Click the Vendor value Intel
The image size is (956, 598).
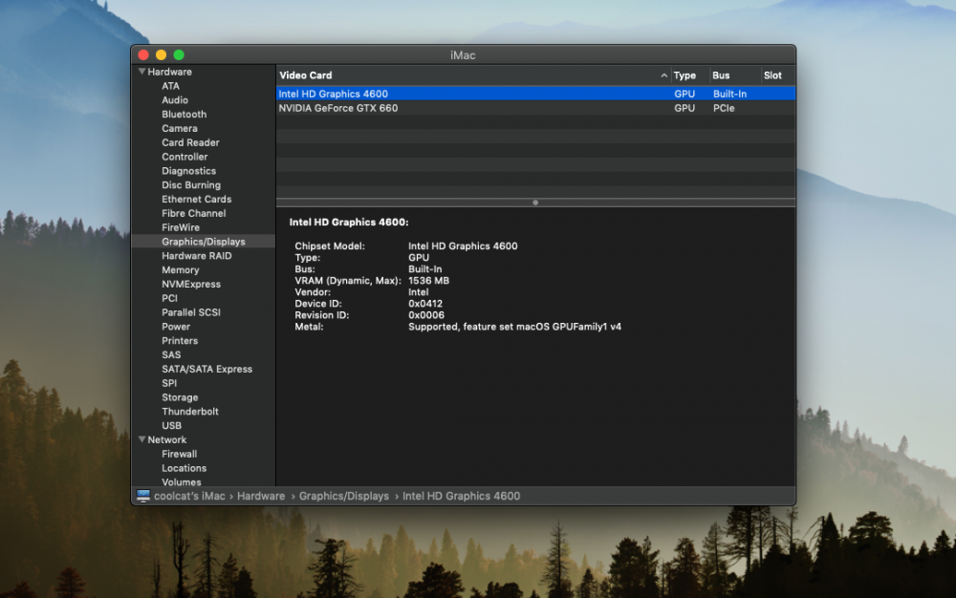[x=419, y=291]
